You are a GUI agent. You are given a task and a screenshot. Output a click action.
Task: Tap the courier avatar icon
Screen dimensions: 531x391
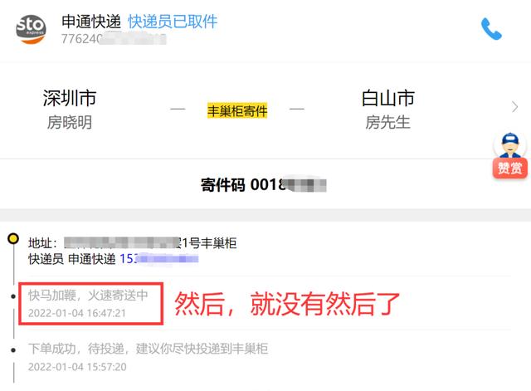(510, 146)
